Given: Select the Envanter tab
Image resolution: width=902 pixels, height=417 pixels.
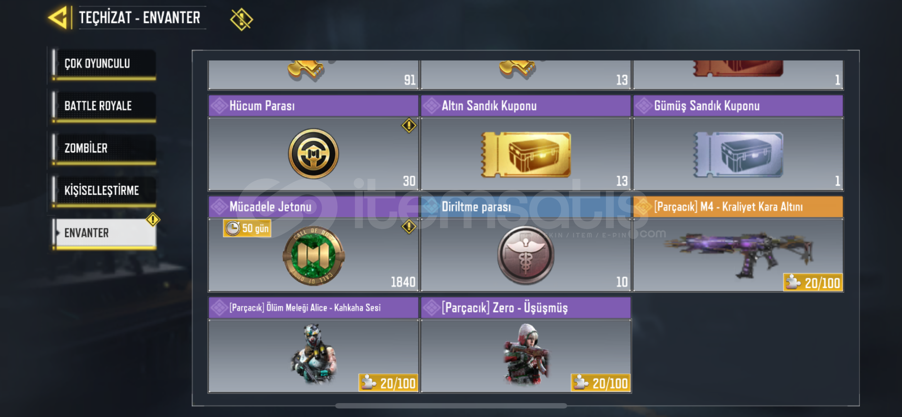Looking at the screenshot, I should click(104, 233).
